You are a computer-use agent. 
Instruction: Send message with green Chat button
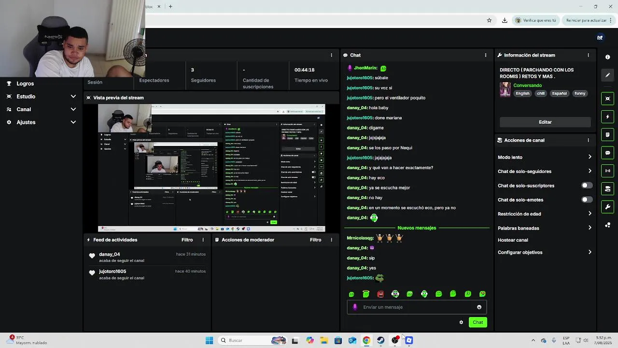(478, 322)
